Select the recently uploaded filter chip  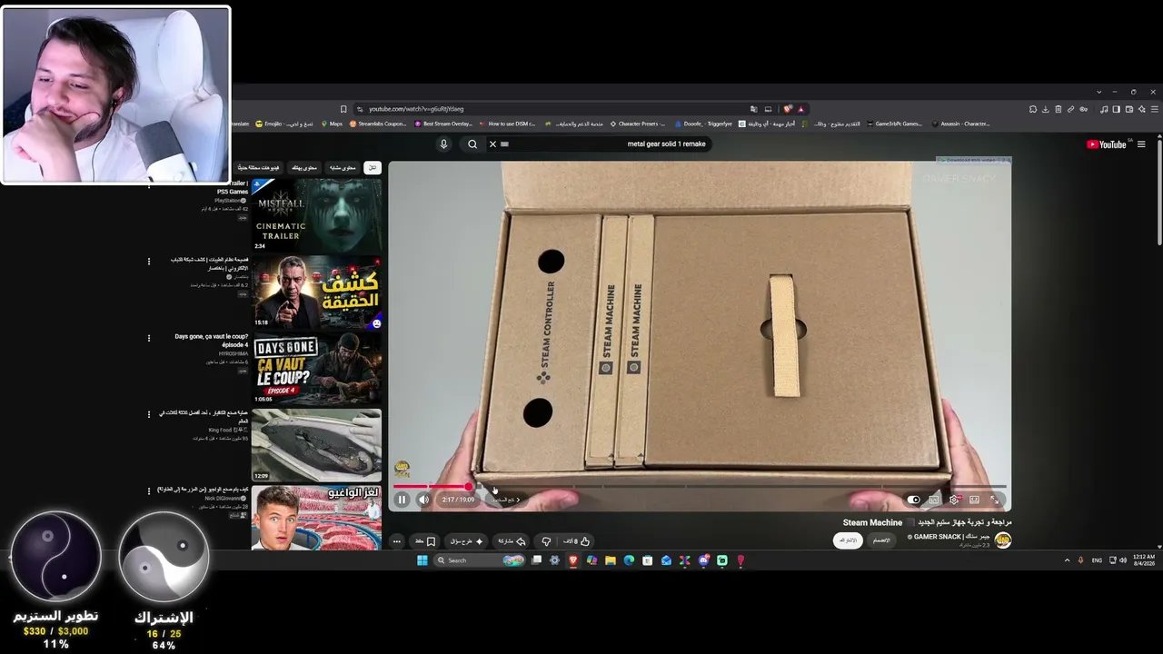258,168
